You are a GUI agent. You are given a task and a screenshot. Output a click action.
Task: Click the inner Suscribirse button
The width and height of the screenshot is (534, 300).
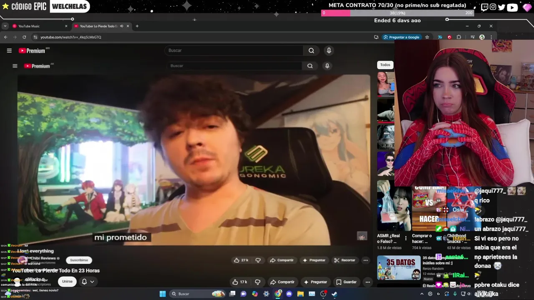(x=79, y=260)
